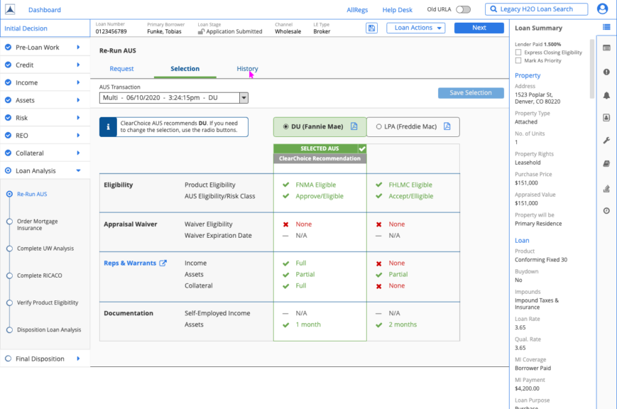Open the alerts bell icon in right sidebar
Viewport: 617px width, 409px height.
[606, 95]
